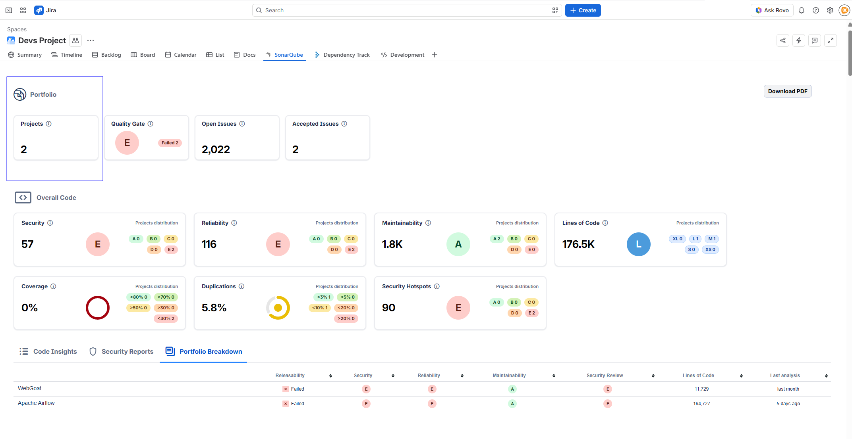Open the Devs Project more actions ellipsis

pos(91,40)
